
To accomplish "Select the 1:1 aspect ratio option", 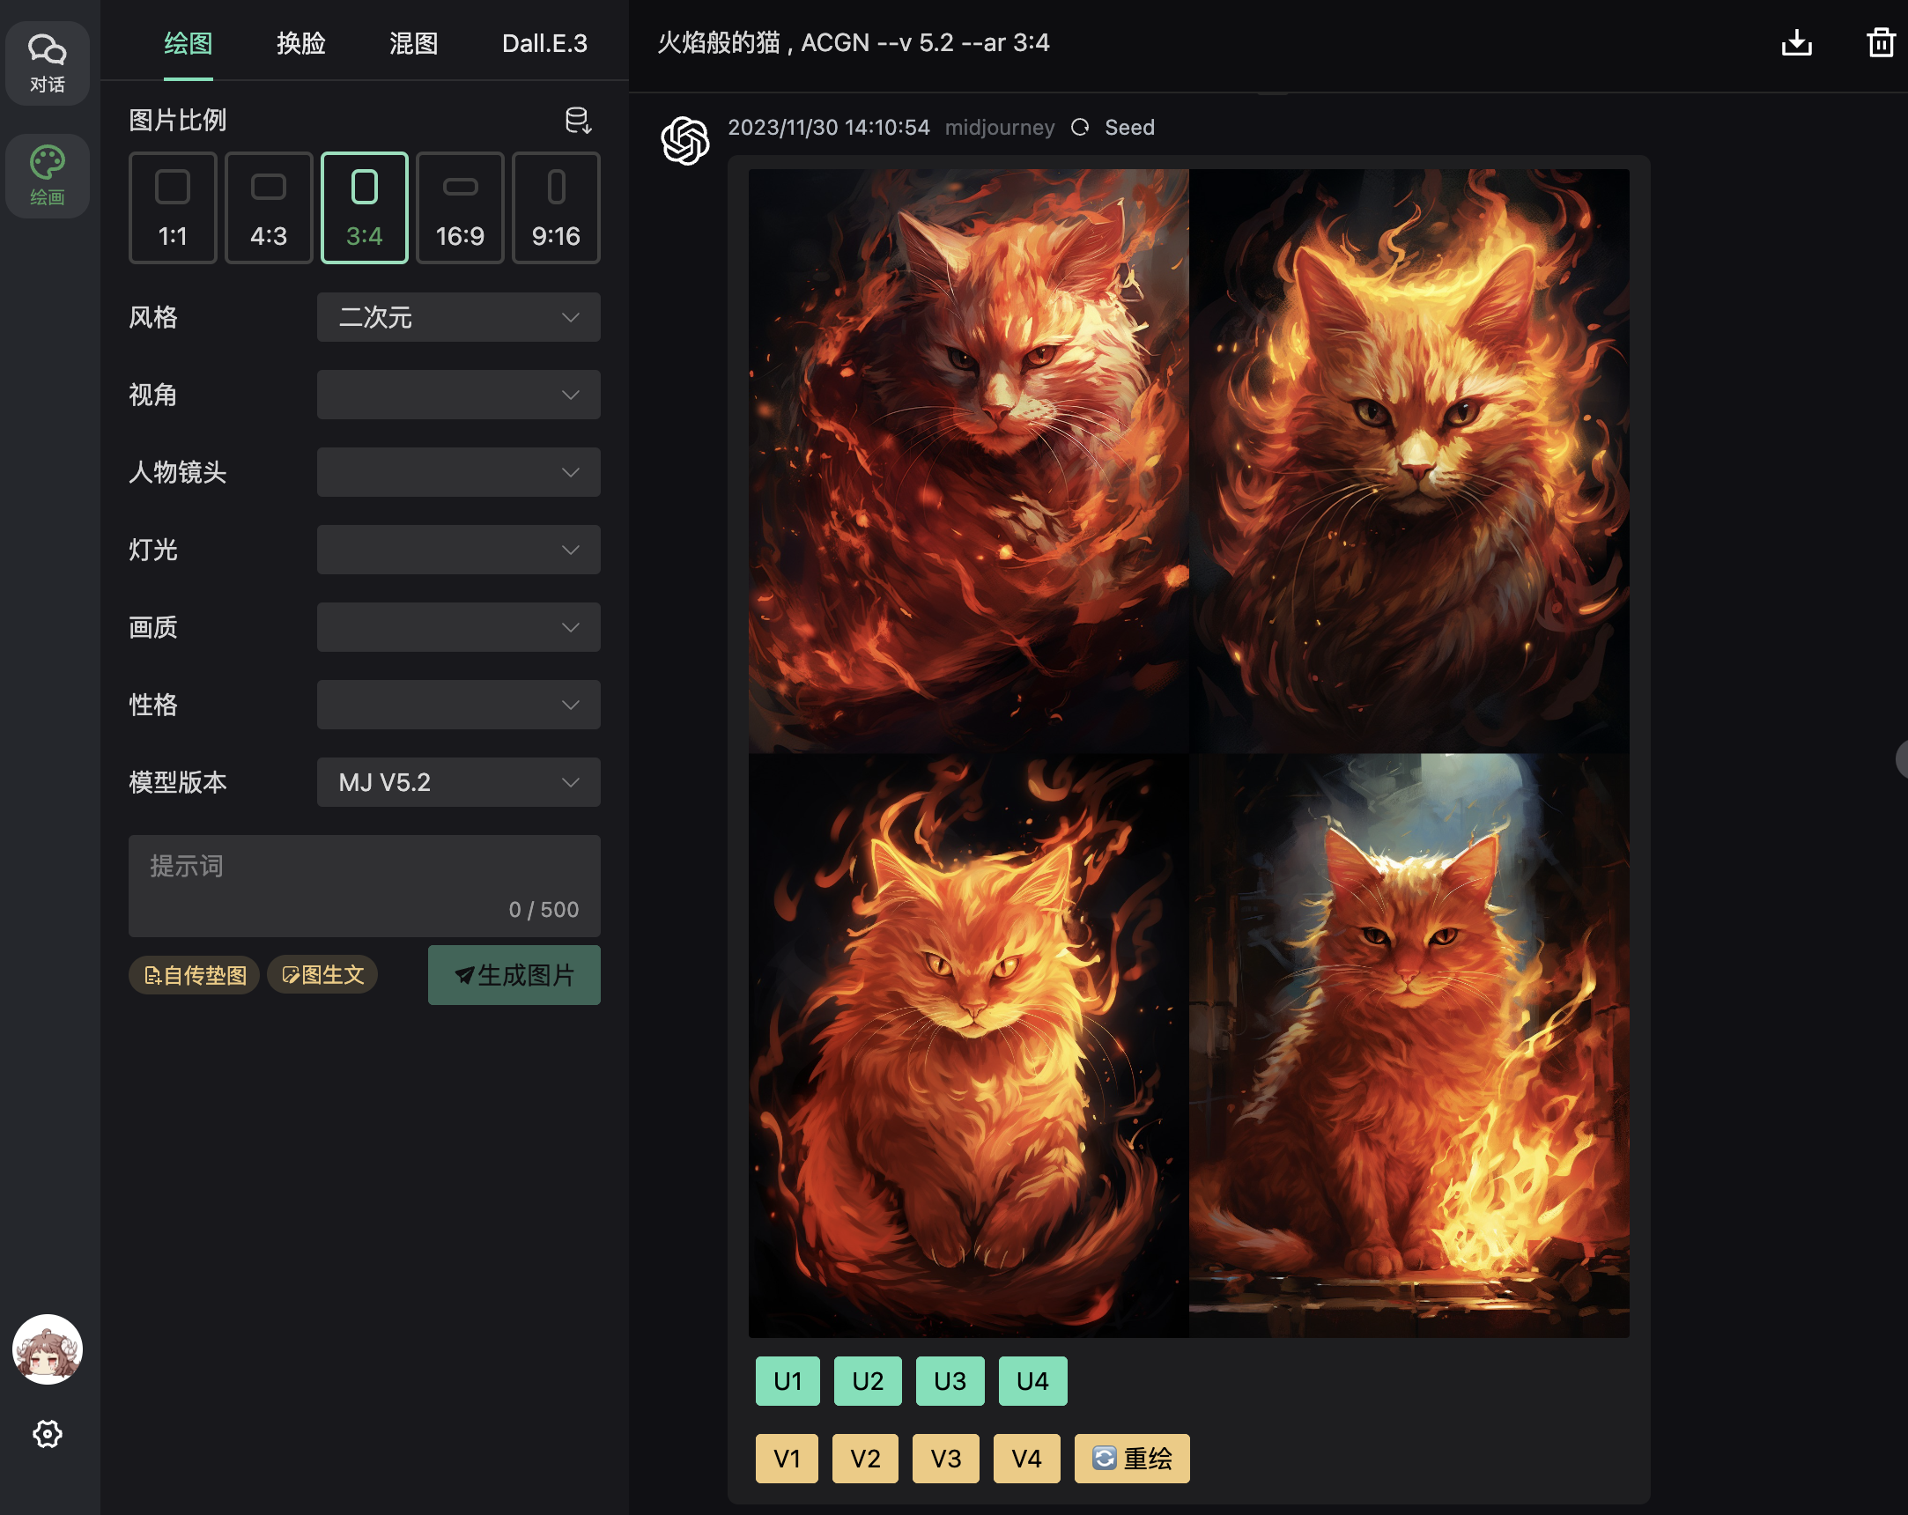I will point(173,208).
